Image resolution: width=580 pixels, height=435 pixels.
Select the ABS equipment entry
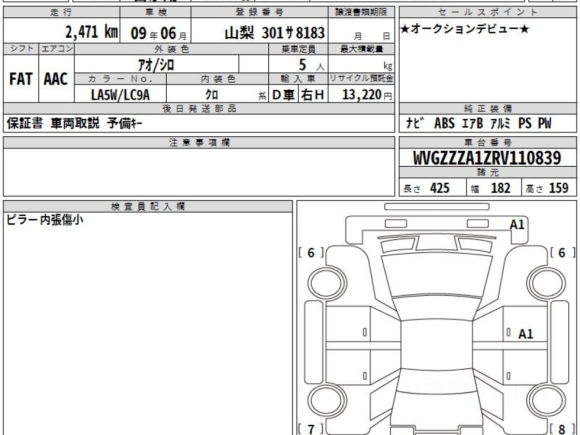(444, 123)
